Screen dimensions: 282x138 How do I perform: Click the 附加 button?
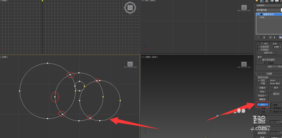(x=262, y=92)
